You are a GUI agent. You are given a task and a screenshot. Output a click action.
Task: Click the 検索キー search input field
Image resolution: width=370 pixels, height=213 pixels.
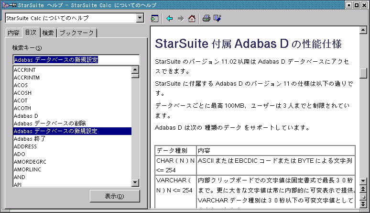(x=76, y=60)
